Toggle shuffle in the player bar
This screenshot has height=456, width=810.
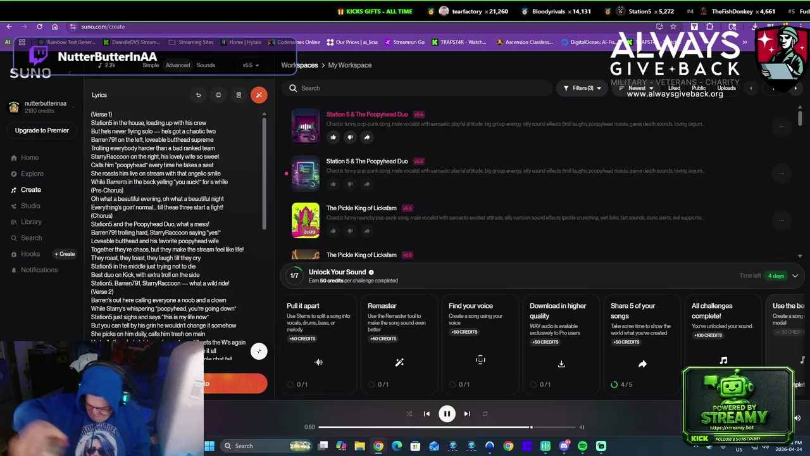pos(409,414)
